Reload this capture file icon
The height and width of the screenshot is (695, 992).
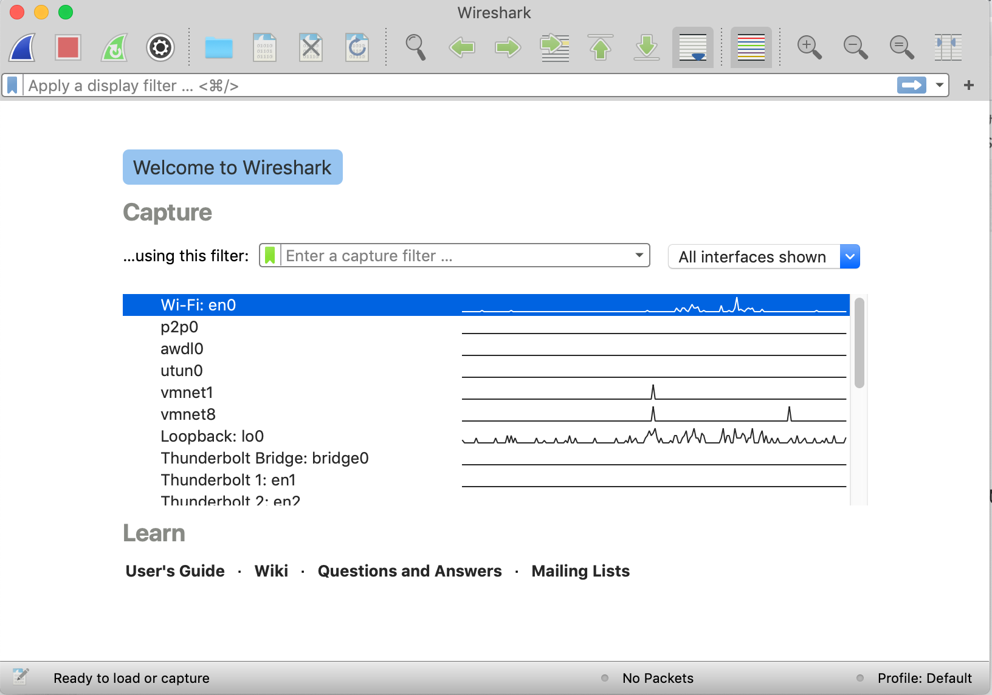point(357,47)
